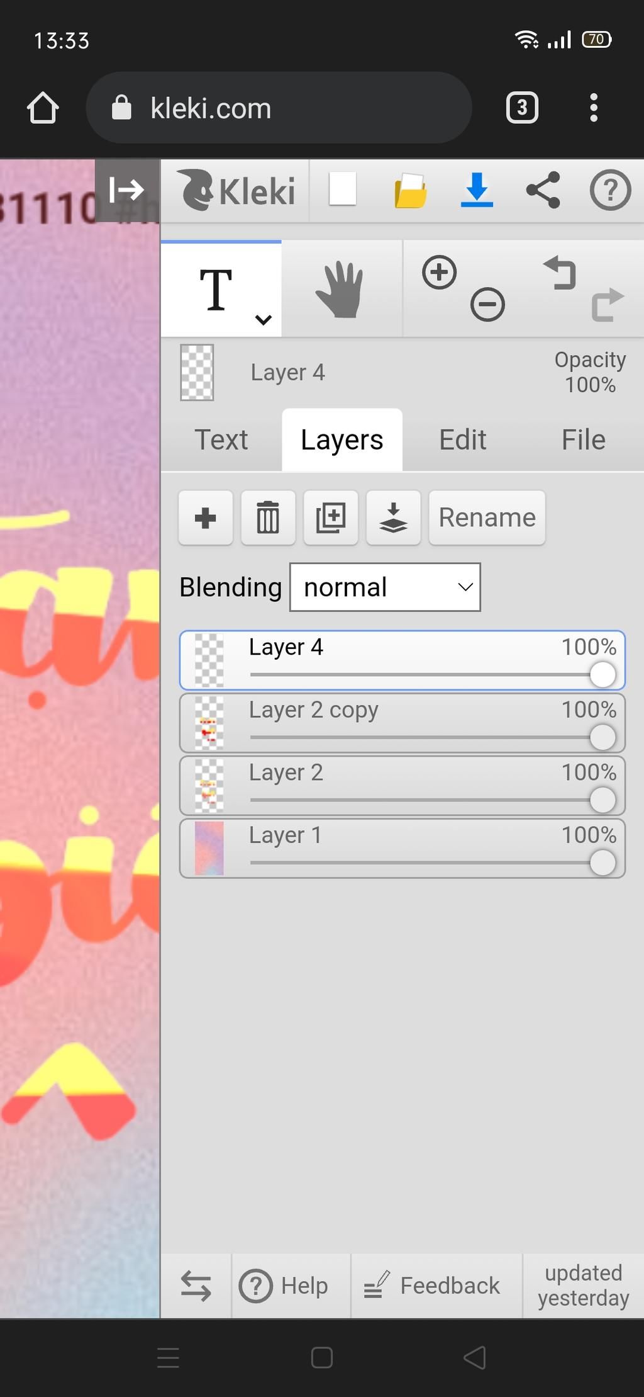This screenshot has width=644, height=1397.
Task: Undo the last action
Action: 560,273
